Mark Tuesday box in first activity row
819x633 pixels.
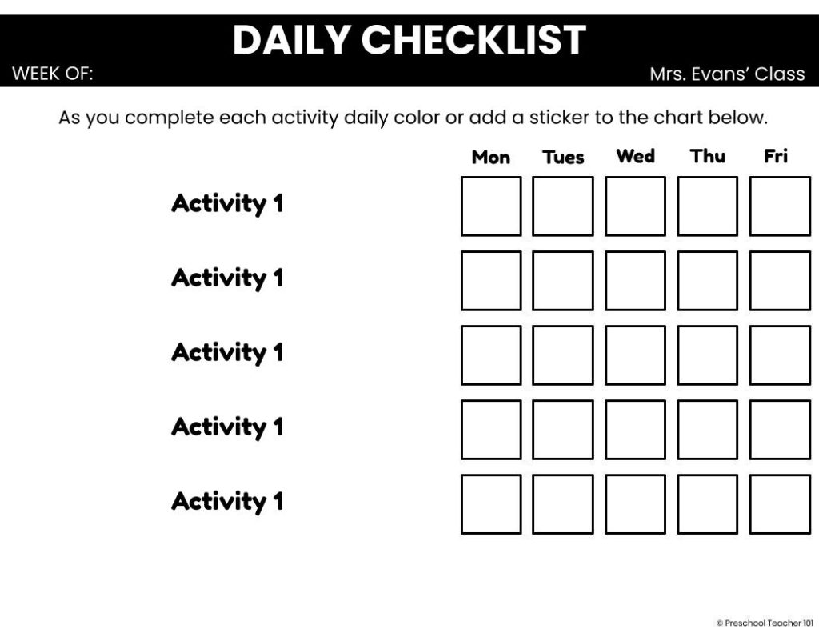tap(563, 206)
